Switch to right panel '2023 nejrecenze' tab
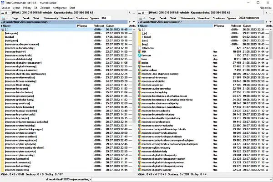273x182 pixels. (x=248, y=18)
